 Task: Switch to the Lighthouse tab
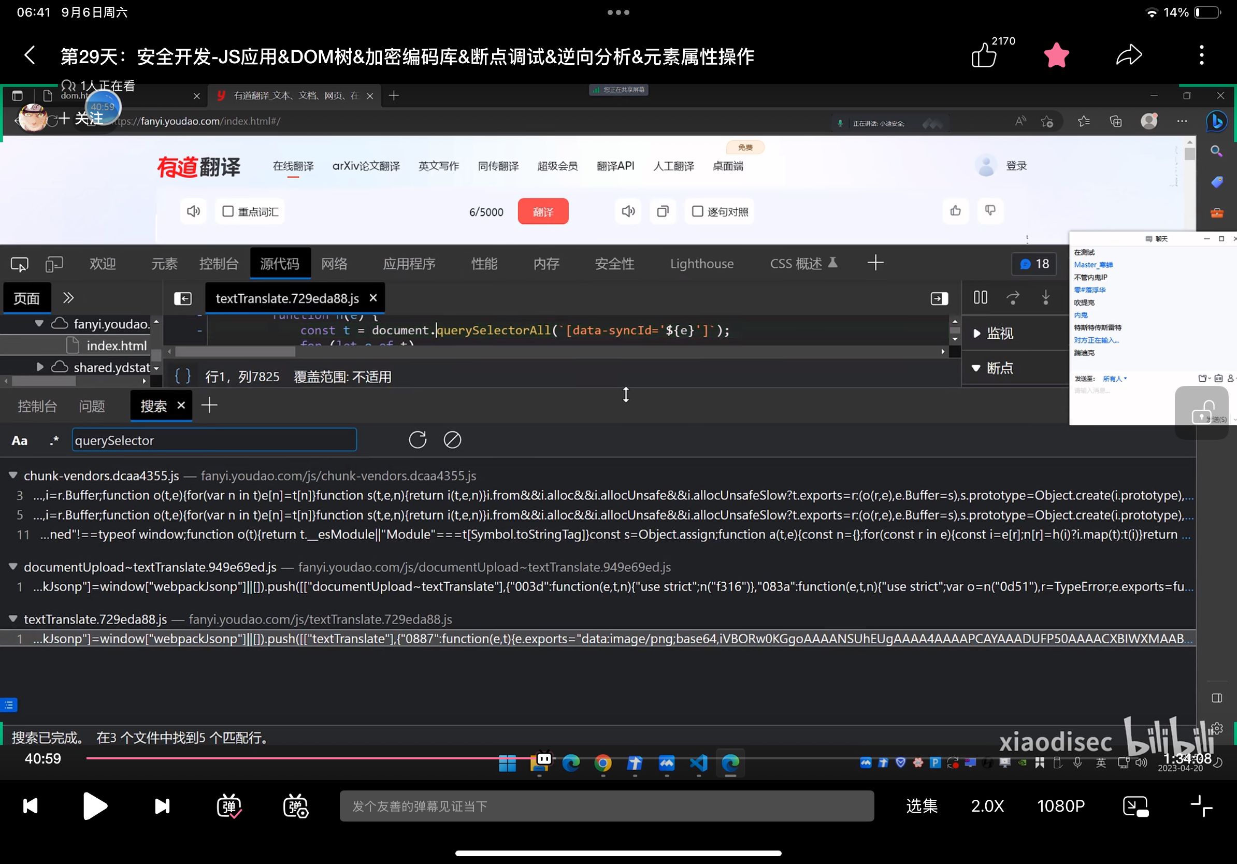click(x=701, y=264)
